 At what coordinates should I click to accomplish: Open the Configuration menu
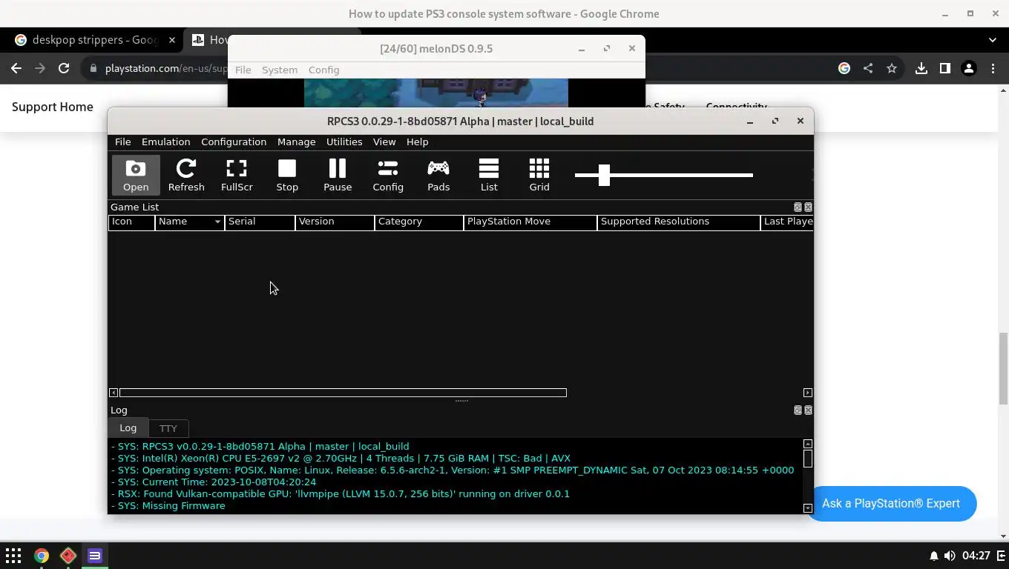click(x=234, y=142)
